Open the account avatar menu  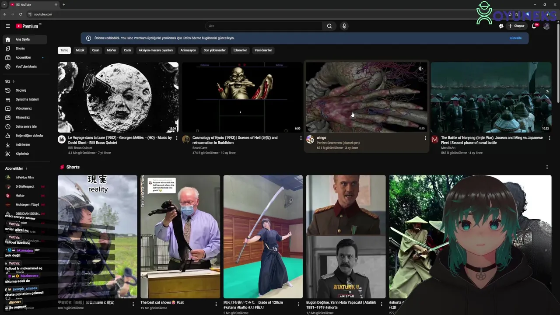546,26
